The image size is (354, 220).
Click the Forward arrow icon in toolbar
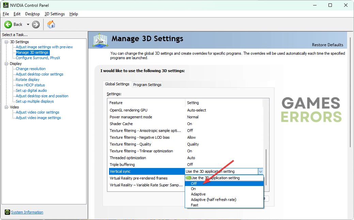pyautogui.click(x=36, y=24)
